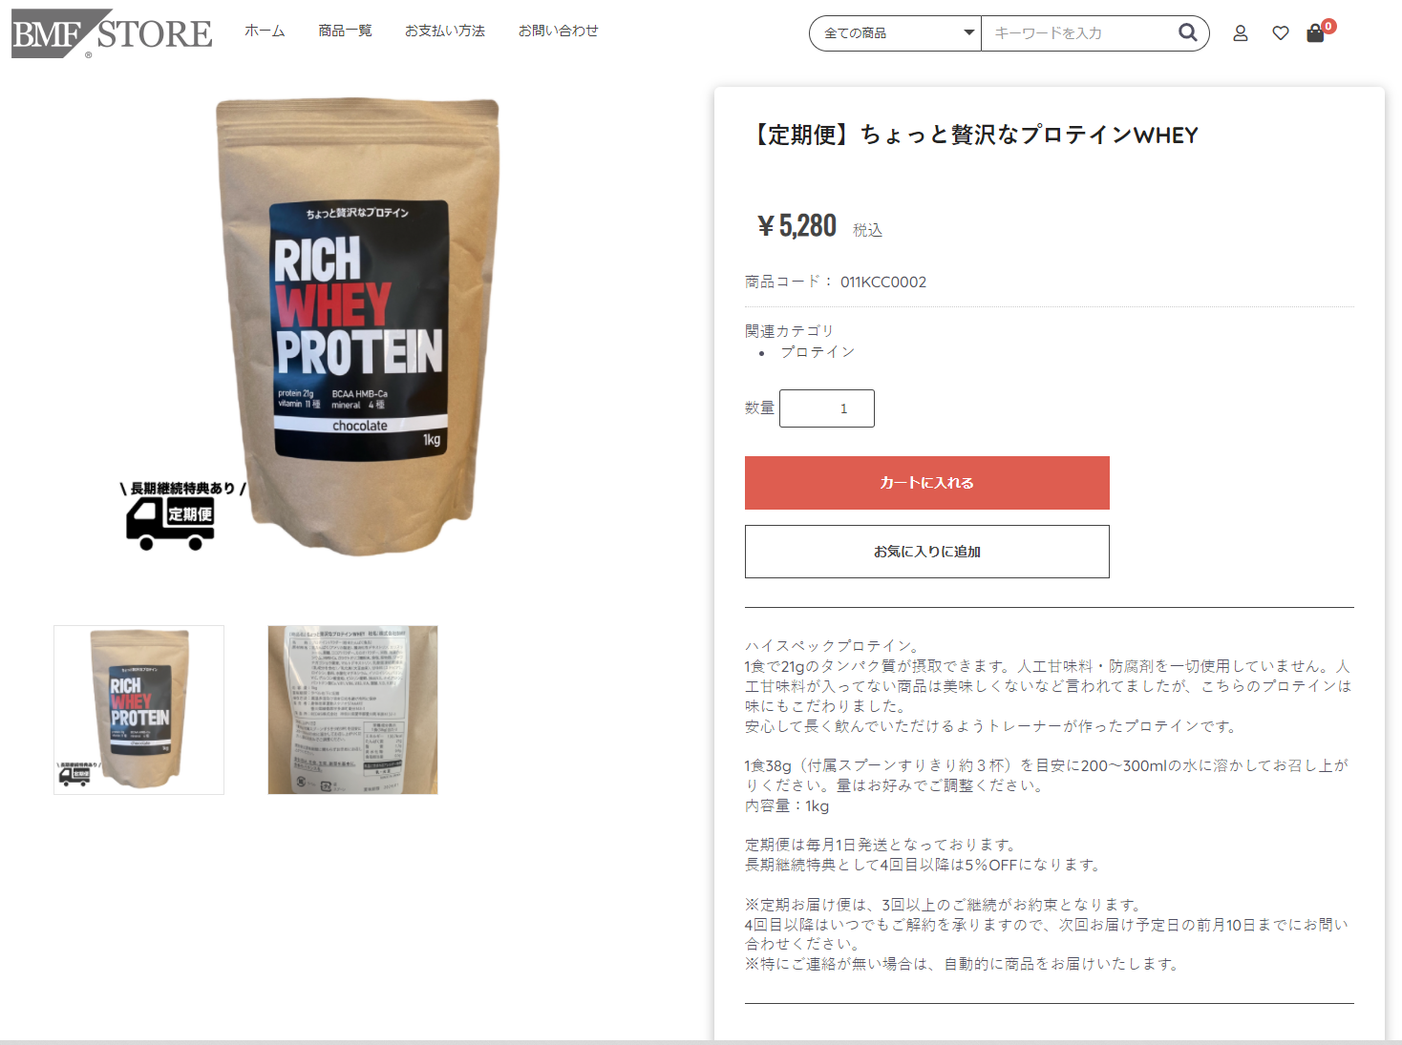The height and width of the screenshot is (1045, 1402).
Task: Open the 商品一覧 menu item
Action: pyautogui.click(x=345, y=31)
